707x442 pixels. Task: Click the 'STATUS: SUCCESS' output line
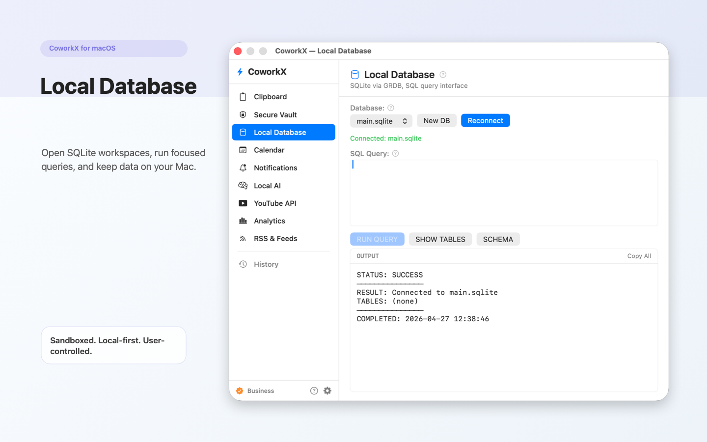tap(390, 275)
